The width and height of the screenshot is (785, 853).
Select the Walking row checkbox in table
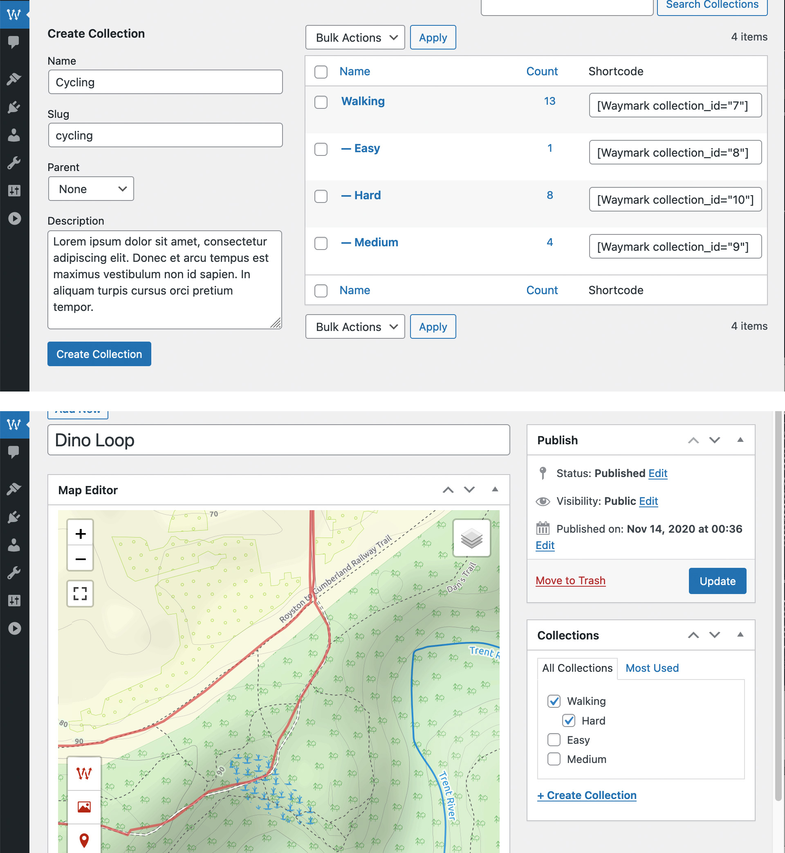[321, 102]
